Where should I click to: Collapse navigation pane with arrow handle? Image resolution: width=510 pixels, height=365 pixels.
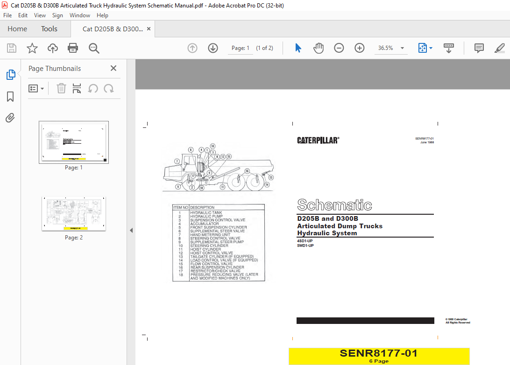[x=131, y=231]
